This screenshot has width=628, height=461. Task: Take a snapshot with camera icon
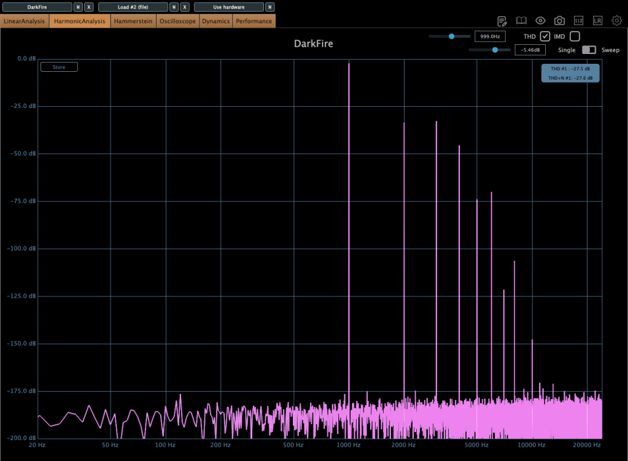[559, 21]
